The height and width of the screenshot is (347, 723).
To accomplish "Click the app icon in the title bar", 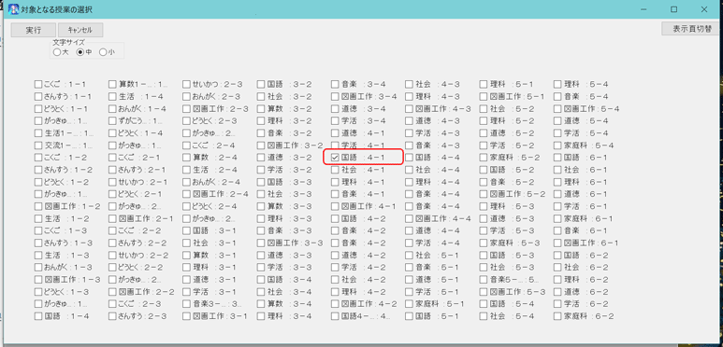I will pos(13,9).
